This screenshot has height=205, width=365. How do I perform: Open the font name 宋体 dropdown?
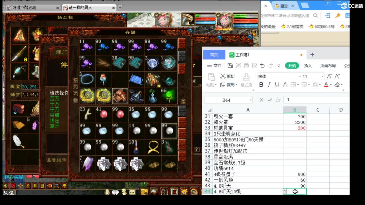pyautogui.click(x=300, y=76)
